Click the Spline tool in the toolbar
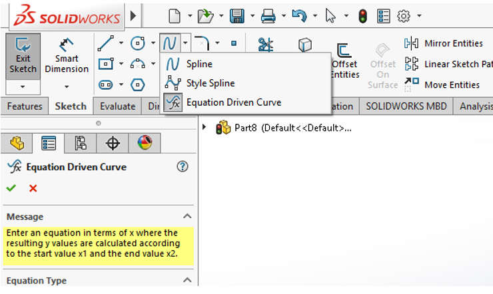The width and height of the screenshot is (493, 294). click(x=170, y=43)
